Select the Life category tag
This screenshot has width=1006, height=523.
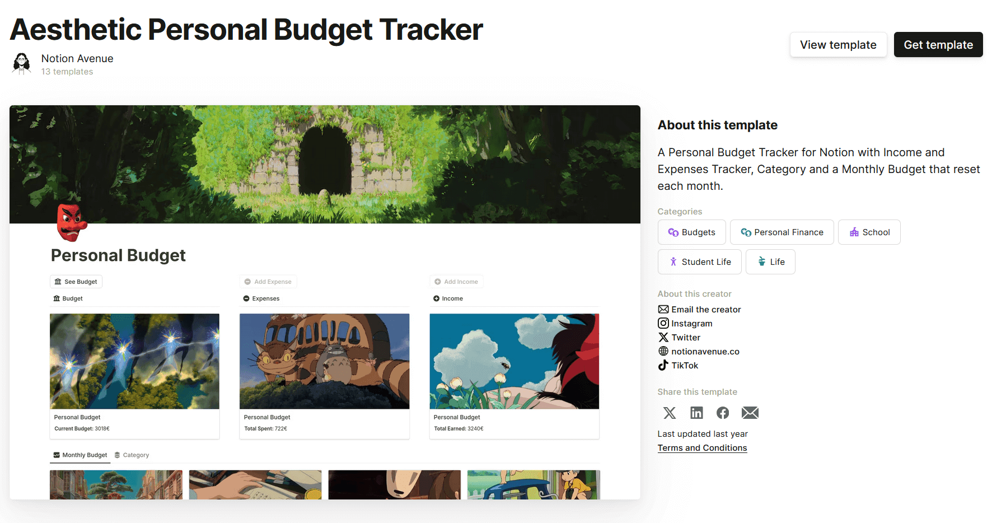[x=770, y=262]
